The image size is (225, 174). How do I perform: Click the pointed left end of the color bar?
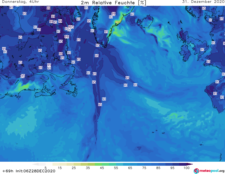coord(35,164)
